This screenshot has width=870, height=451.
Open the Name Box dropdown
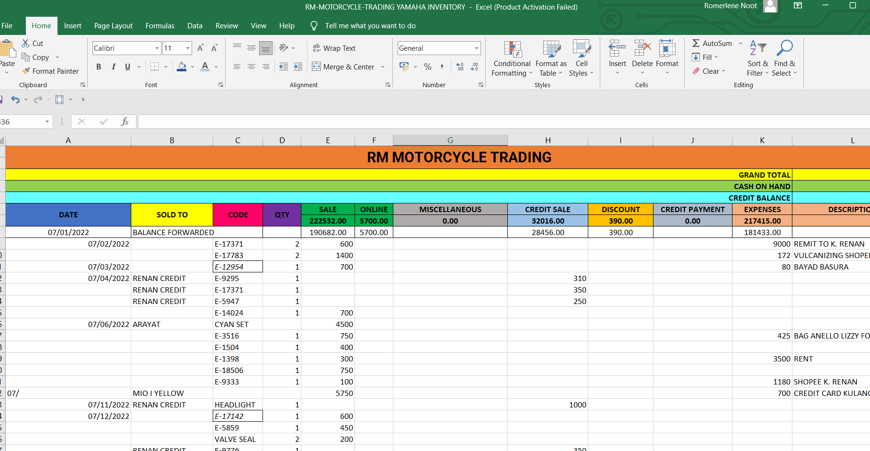(47, 122)
